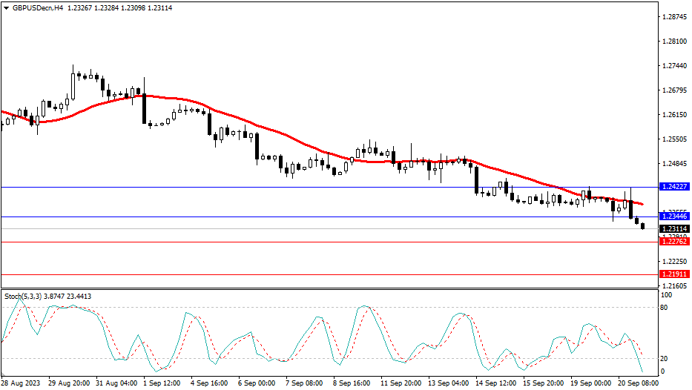Screen dimensions: 692x390
Task: Click the 1.26795 price axis label
Action: [x=675, y=90]
